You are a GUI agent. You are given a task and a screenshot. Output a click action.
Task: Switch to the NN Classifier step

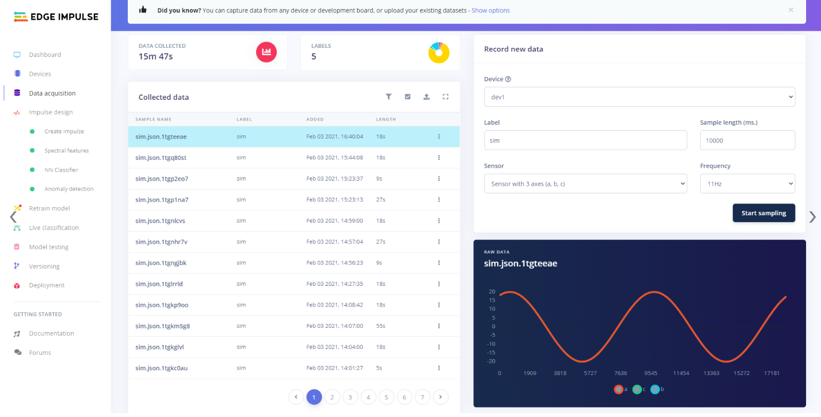coord(60,169)
